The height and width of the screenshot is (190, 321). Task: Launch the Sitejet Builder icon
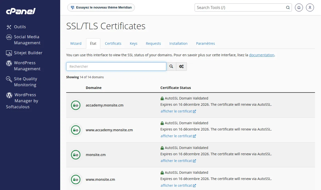click(9, 53)
